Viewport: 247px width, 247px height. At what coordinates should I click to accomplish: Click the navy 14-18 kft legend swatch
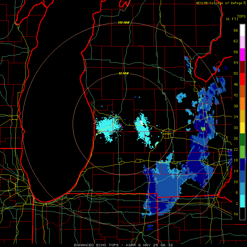(242, 164)
